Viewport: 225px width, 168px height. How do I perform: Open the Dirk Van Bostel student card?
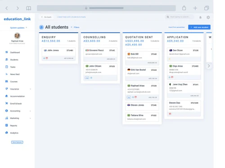(x=142, y=74)
